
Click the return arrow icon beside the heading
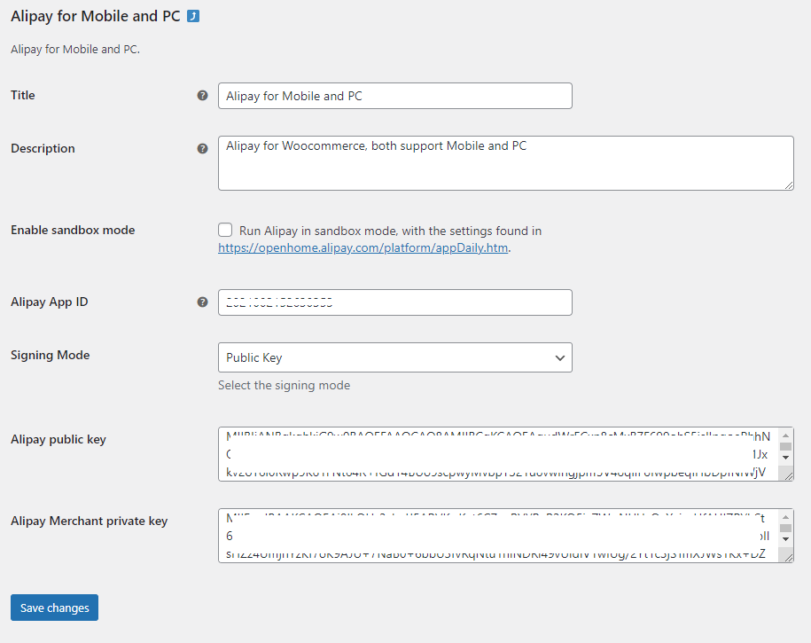tap(193, 17)
